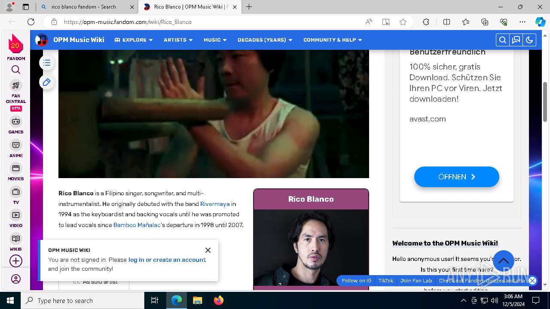Viewport: 550px width, 309px height.
Task: Click the start a wiki plus icon
Action: coord(16,261)
